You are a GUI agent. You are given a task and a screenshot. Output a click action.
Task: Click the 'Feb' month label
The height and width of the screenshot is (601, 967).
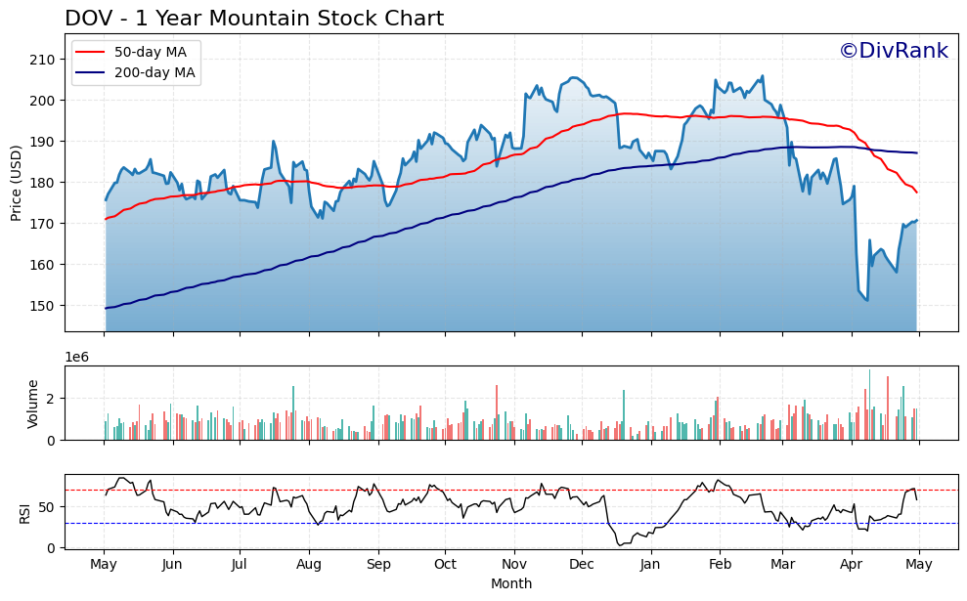click(720, 565)
